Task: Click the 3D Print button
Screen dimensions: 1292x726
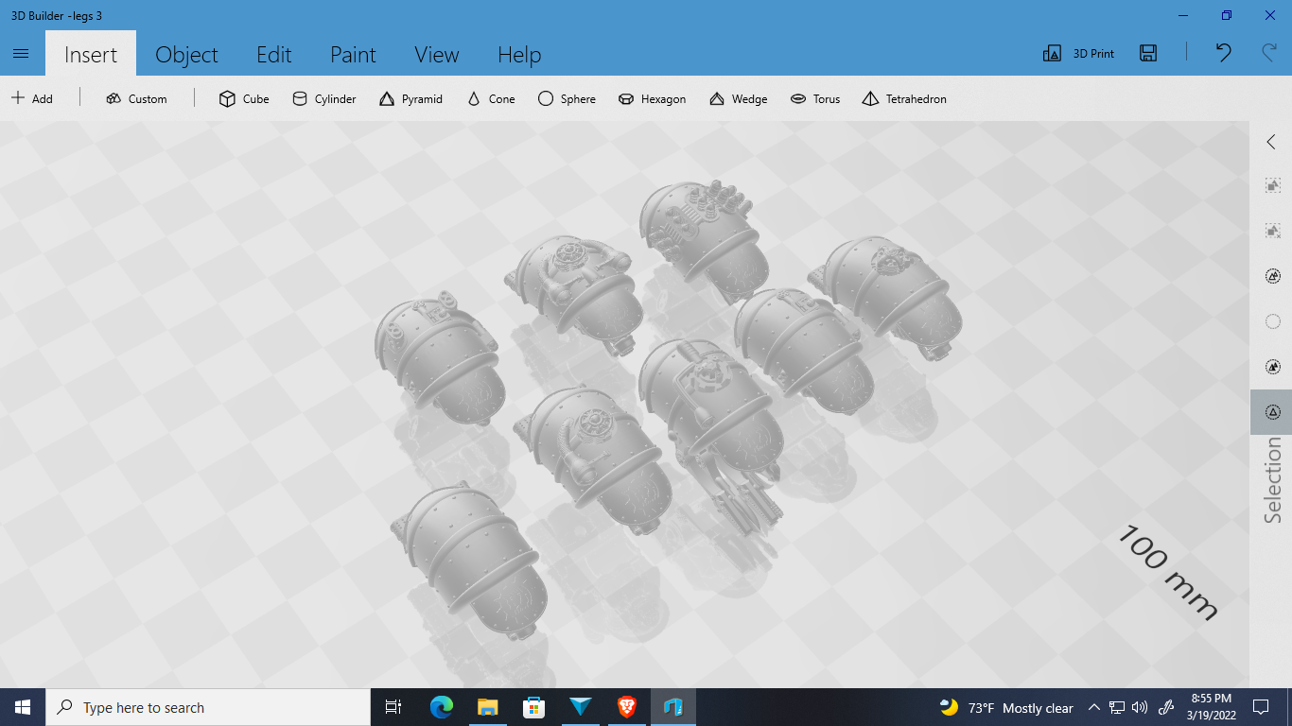Action: pos(1078,54)
